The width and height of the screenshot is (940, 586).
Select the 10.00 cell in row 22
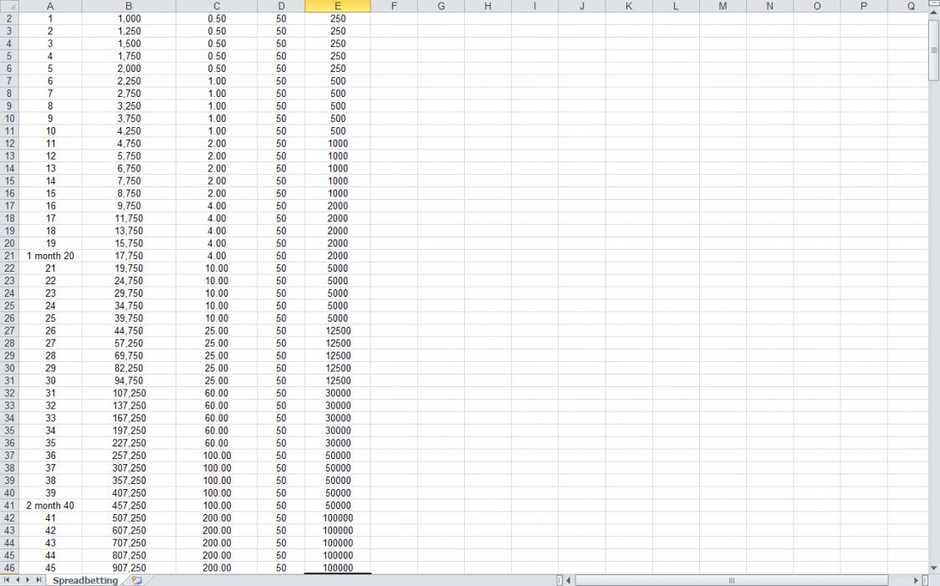click(x=217, y=268)
